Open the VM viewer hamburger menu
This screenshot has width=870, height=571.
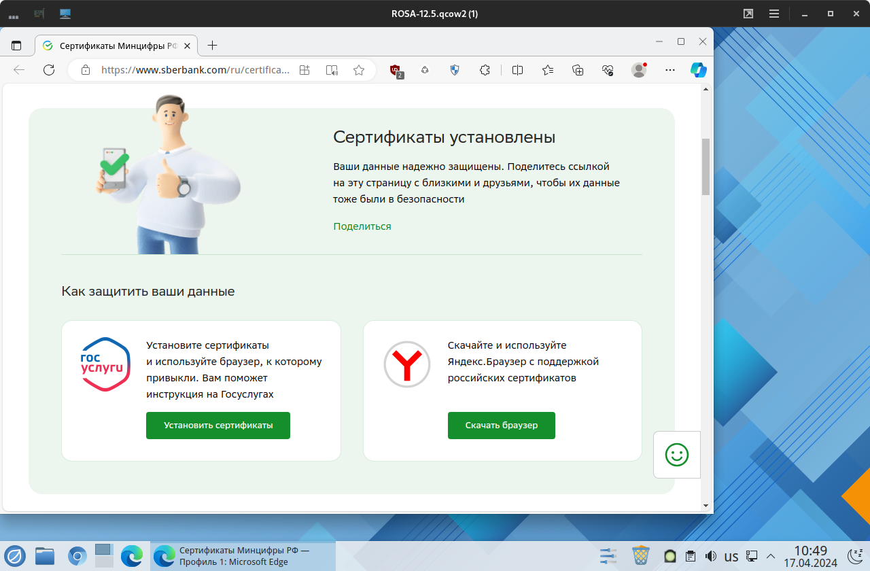click(x=774, y=14)
